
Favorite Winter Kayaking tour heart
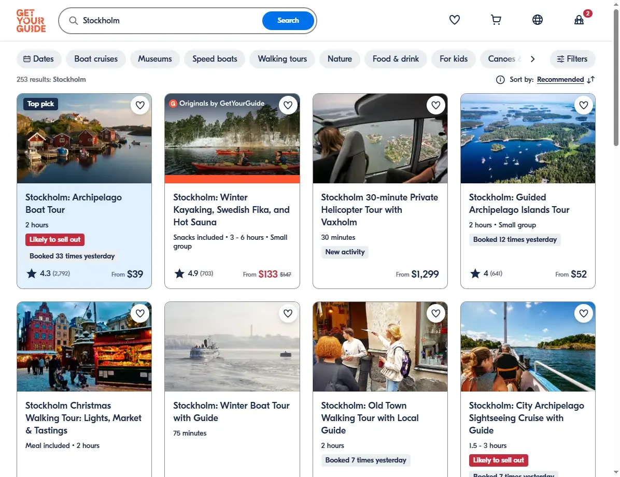point(288,105)
